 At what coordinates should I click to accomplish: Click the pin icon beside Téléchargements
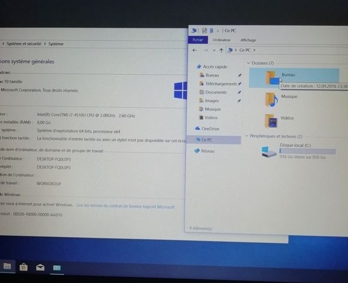point(239,84)
